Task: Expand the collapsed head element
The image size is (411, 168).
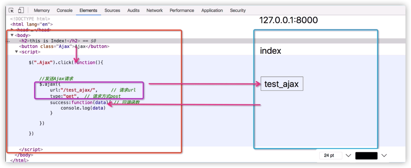Action: click(12, 30)
